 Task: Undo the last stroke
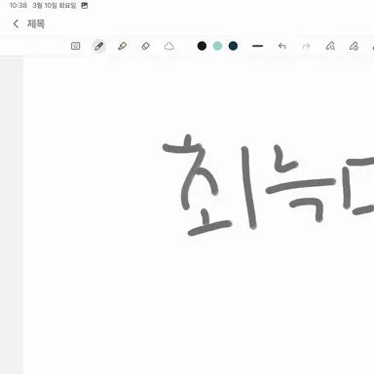pyautogui.click(x=282, y=46)
